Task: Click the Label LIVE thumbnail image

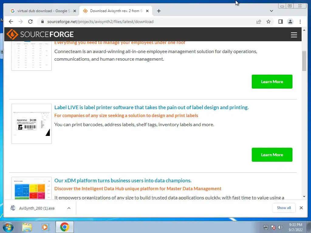Action: click(32, 124)
